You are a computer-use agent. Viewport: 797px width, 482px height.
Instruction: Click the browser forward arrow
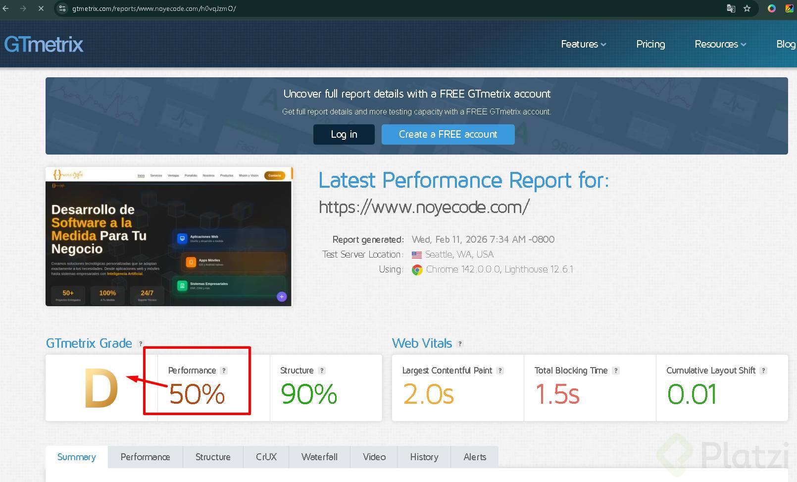23,8
